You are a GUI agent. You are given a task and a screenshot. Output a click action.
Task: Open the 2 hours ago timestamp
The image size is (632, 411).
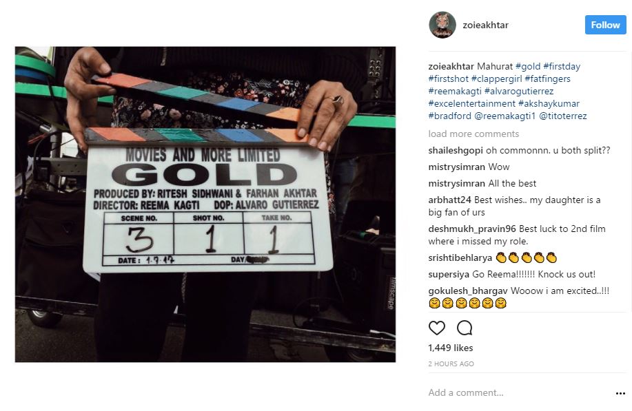click(451, 364)
